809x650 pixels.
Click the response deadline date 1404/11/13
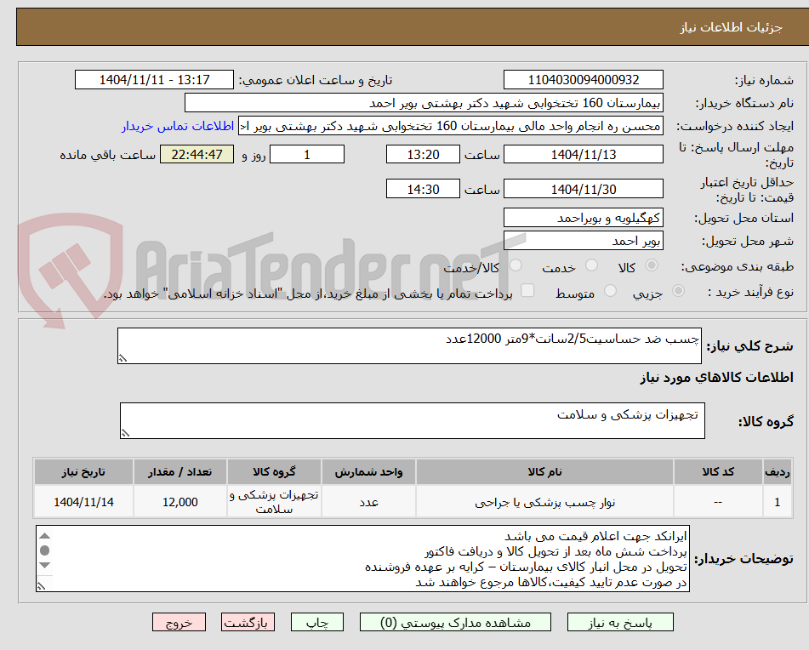click(583, 154)
